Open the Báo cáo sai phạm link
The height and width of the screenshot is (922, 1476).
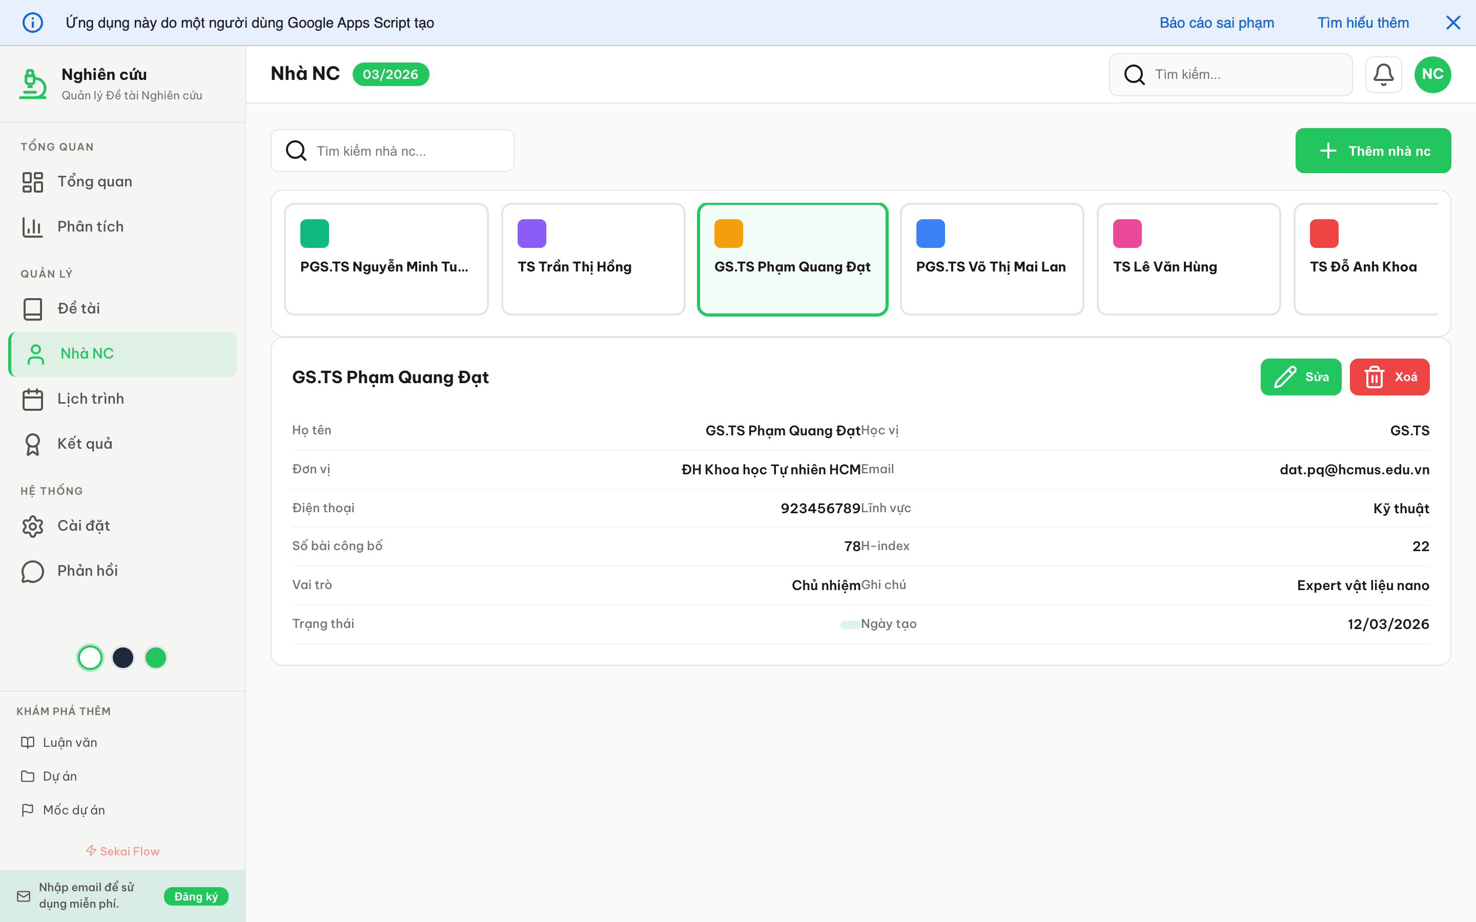click(x=1217, y=23)
